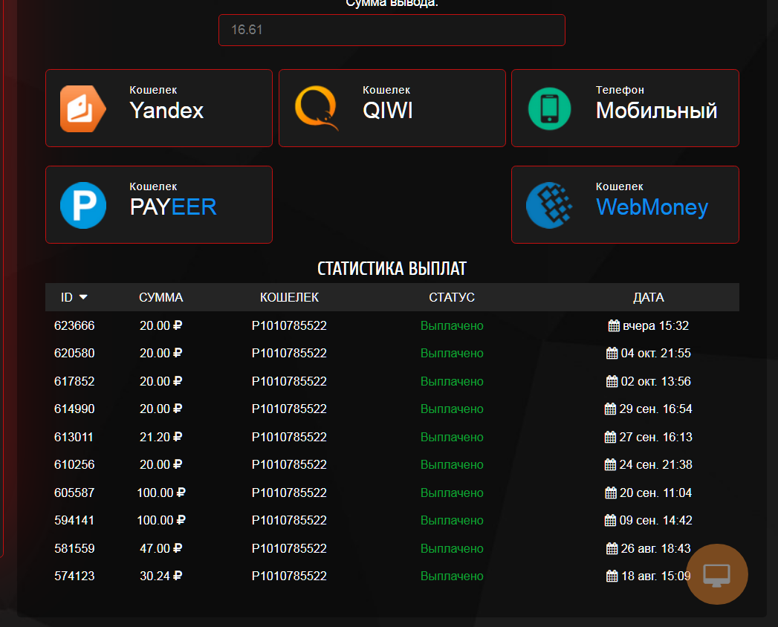Click payout ID 605587
The image size is (778, 627).
tap(74, 493)
